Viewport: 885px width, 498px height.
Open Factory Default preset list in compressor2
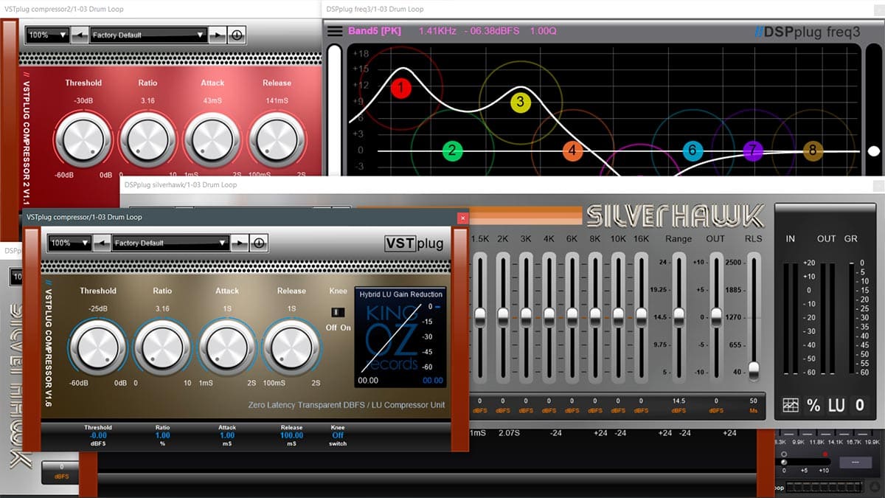[148, 35]
